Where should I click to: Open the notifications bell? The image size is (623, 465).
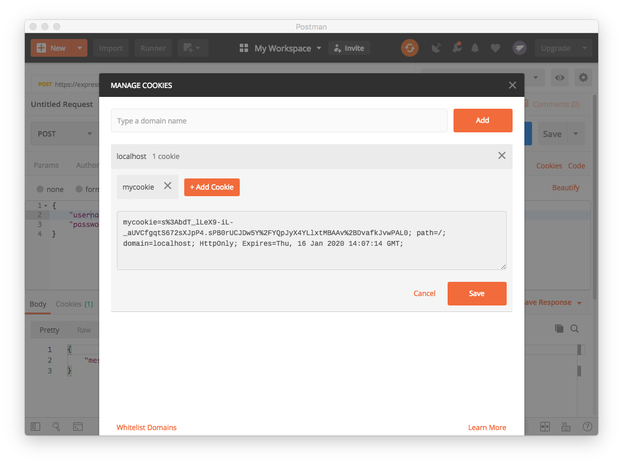coord(475,48)
